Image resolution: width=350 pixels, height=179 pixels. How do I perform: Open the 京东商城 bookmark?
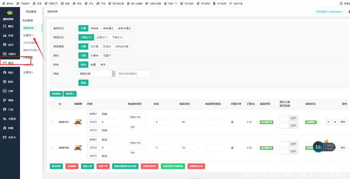pyautogui.click(x=203, y=4)
